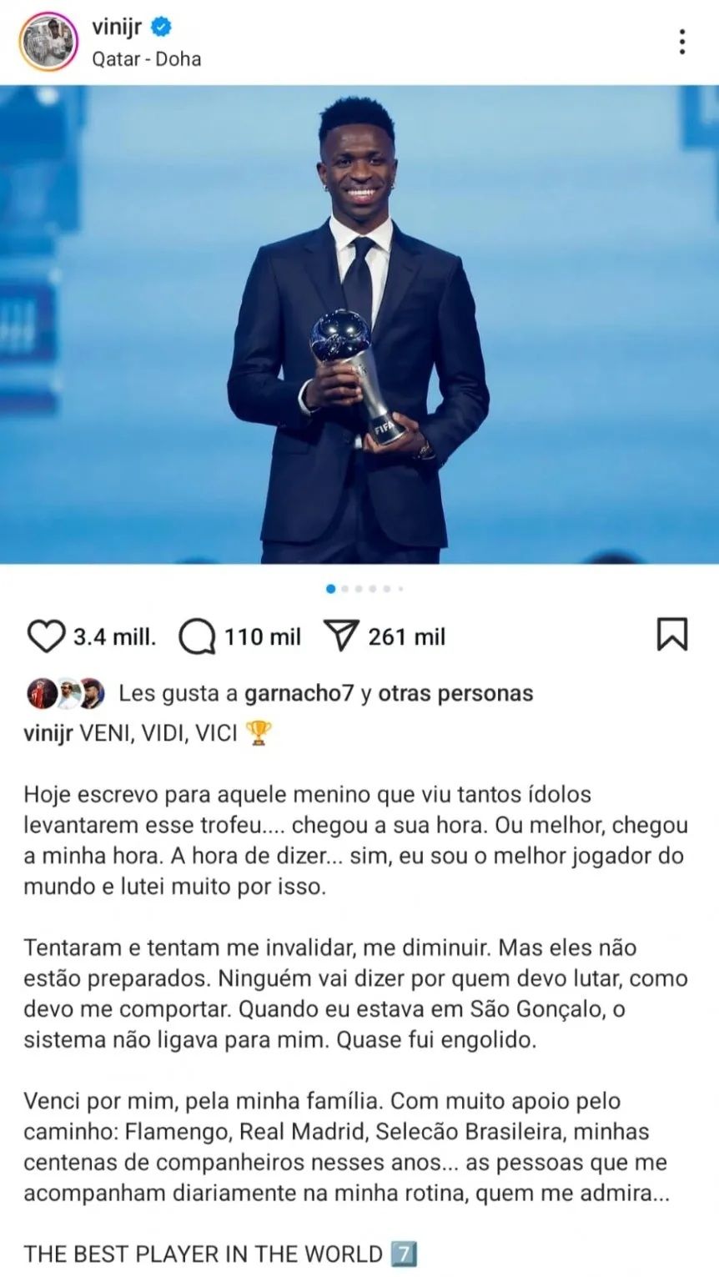Viewport: 719px width, 1277px height.
Task: Tap the 110 mil comments count
Action: [262, 637]
